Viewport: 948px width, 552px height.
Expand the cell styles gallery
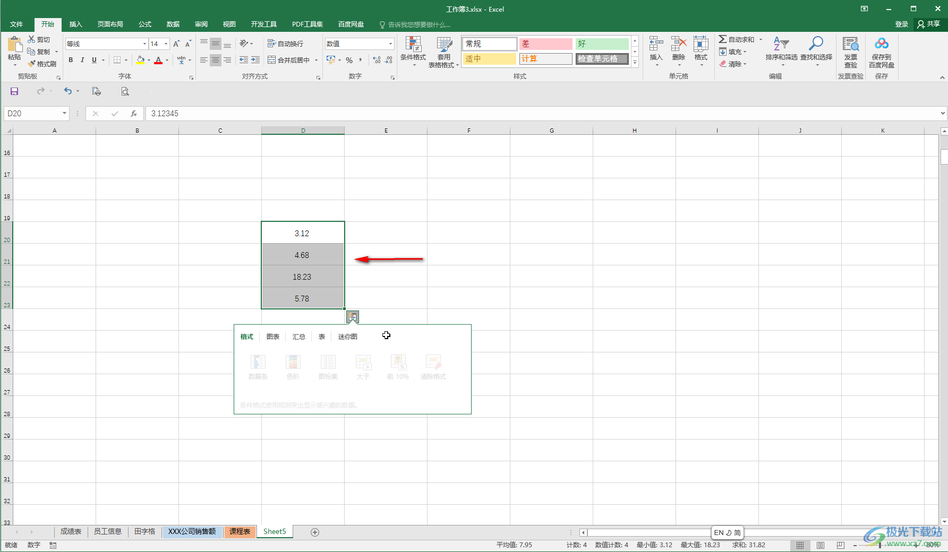coord(635,62)
